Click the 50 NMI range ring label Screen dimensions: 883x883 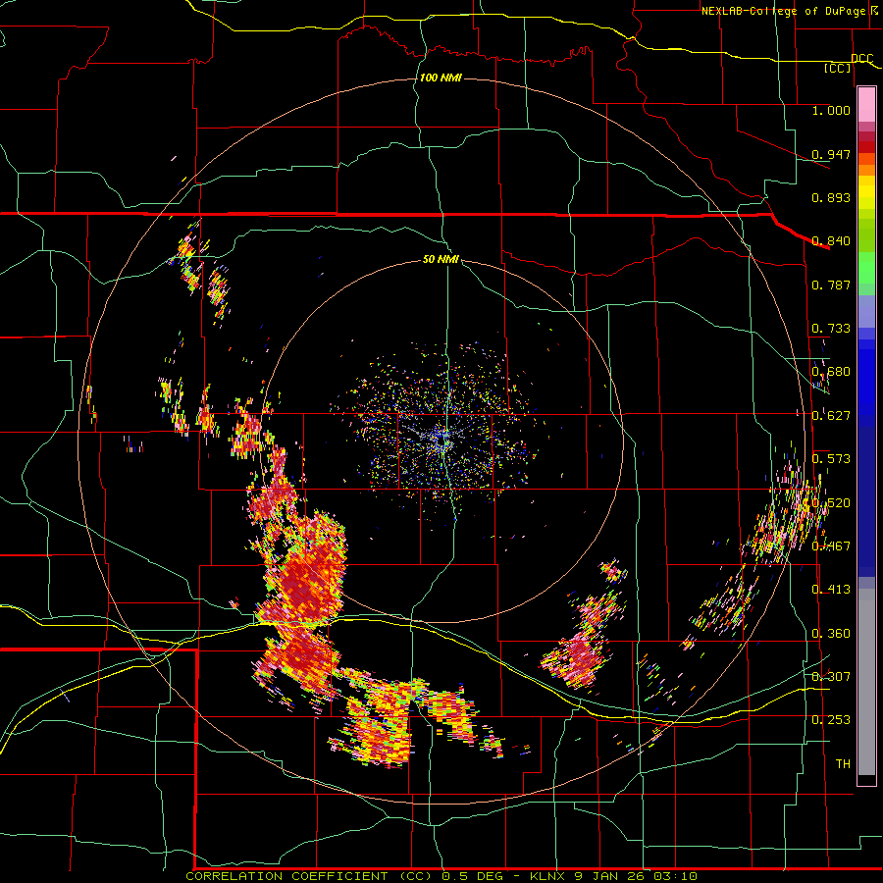[441, 259]
